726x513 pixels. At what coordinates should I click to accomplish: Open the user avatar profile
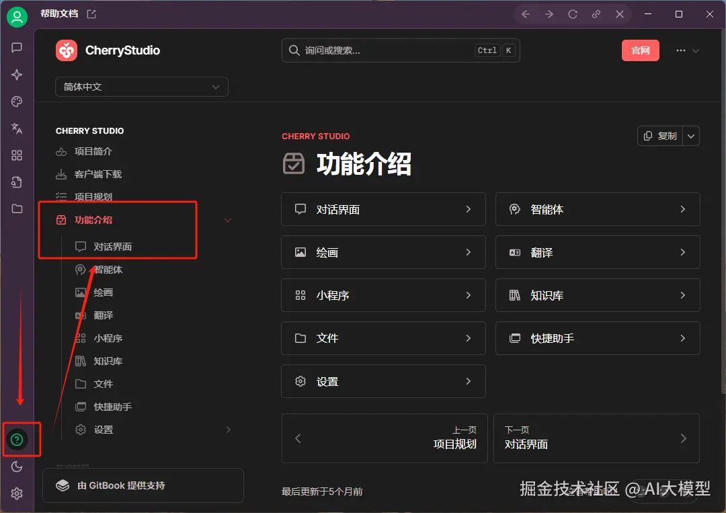click(x=17, y=17)
